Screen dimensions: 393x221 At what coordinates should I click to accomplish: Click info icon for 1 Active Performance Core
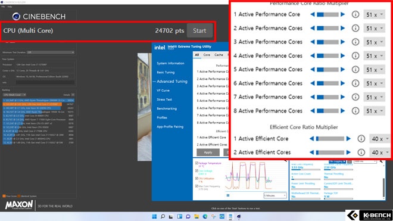coord(355,14)
